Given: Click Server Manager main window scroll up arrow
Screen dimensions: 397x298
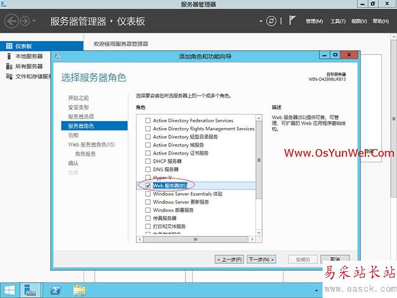Looking at the screenshot, I should [x=394, y=37].
